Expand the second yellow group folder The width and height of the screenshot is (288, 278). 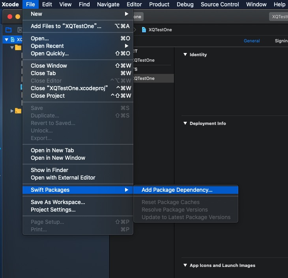pos(12,111)
